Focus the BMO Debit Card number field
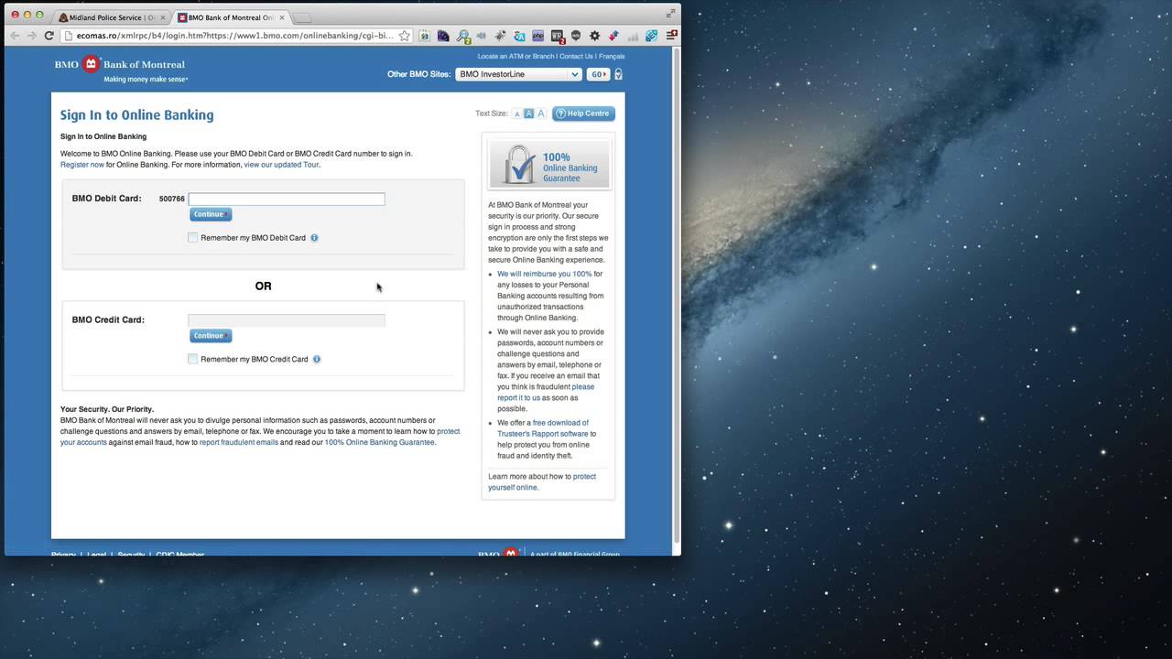 287,199
